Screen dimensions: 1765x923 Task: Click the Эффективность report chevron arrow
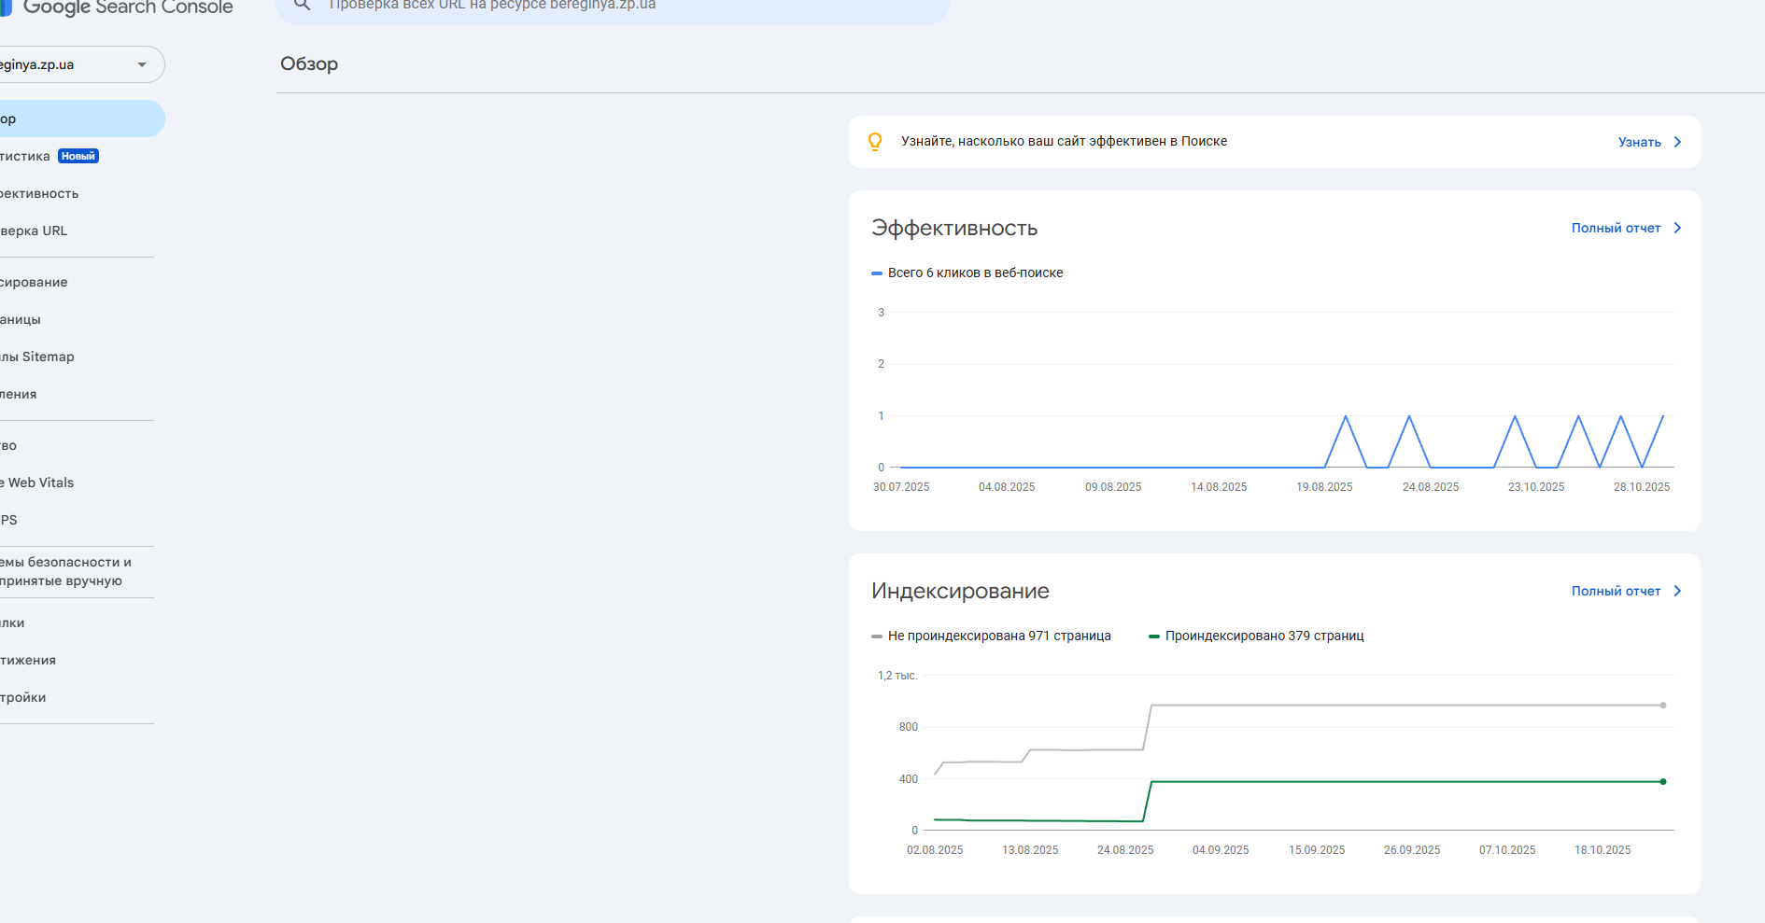1677,228
